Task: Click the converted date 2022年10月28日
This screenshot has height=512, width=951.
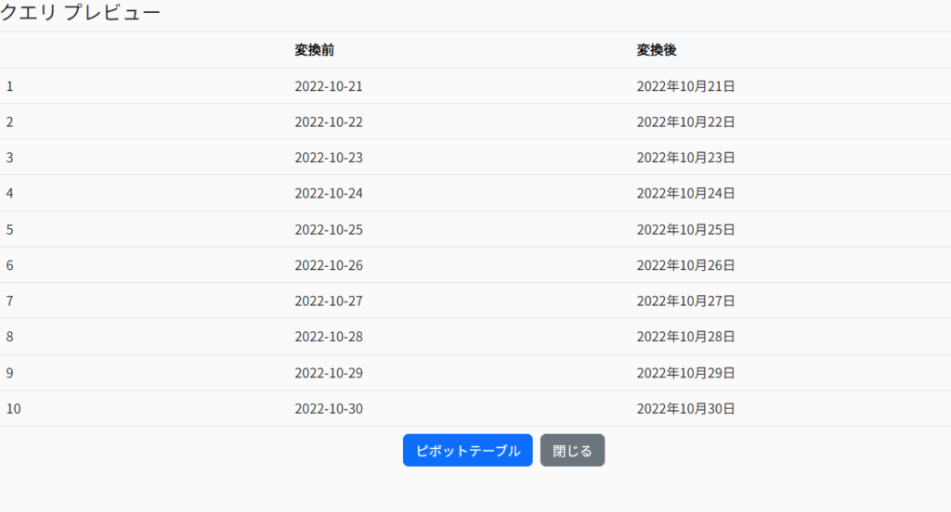Action: [x=685, y=337]
